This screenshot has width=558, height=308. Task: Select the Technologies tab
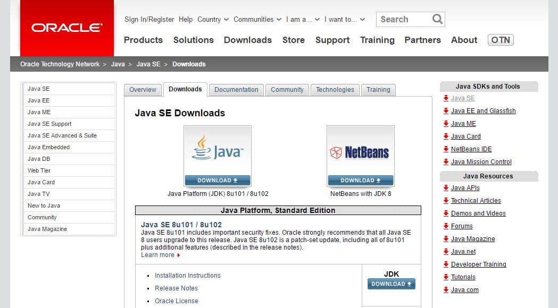point(335,90)
